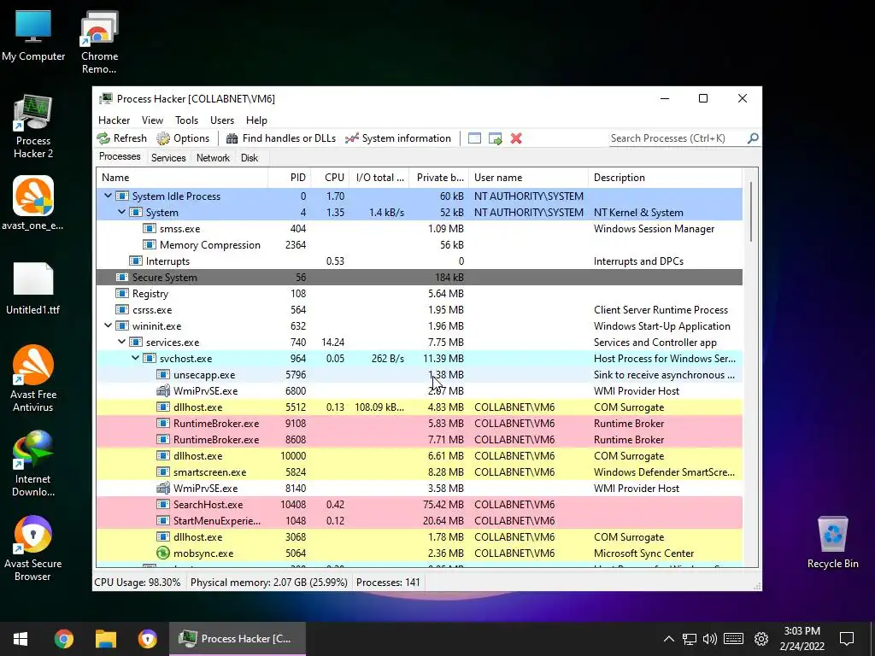Click the WmiPrvSE.exe 8140 icon

point(163,488)
